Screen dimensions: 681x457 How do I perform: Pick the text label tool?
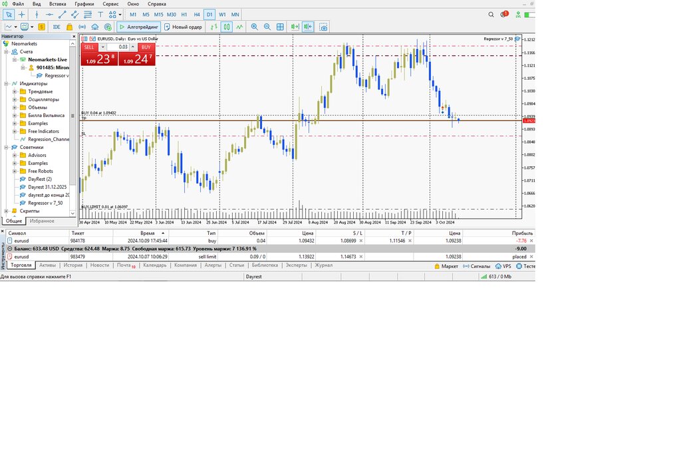click(100, 15)
